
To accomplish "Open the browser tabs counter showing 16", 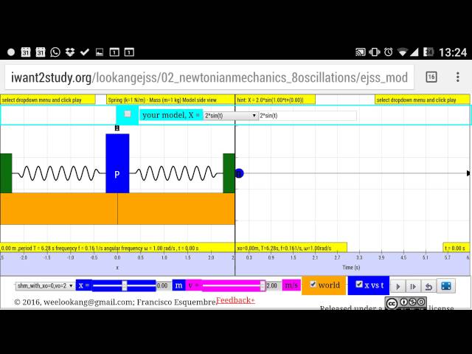I will [x=431, y=77].
